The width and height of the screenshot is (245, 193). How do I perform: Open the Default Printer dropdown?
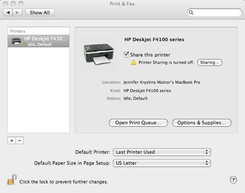coord(162,152)
